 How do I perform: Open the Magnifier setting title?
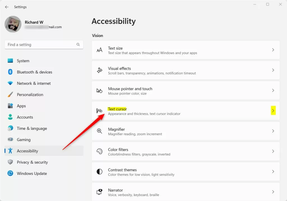pyautogui.click(x=116, y=129)
